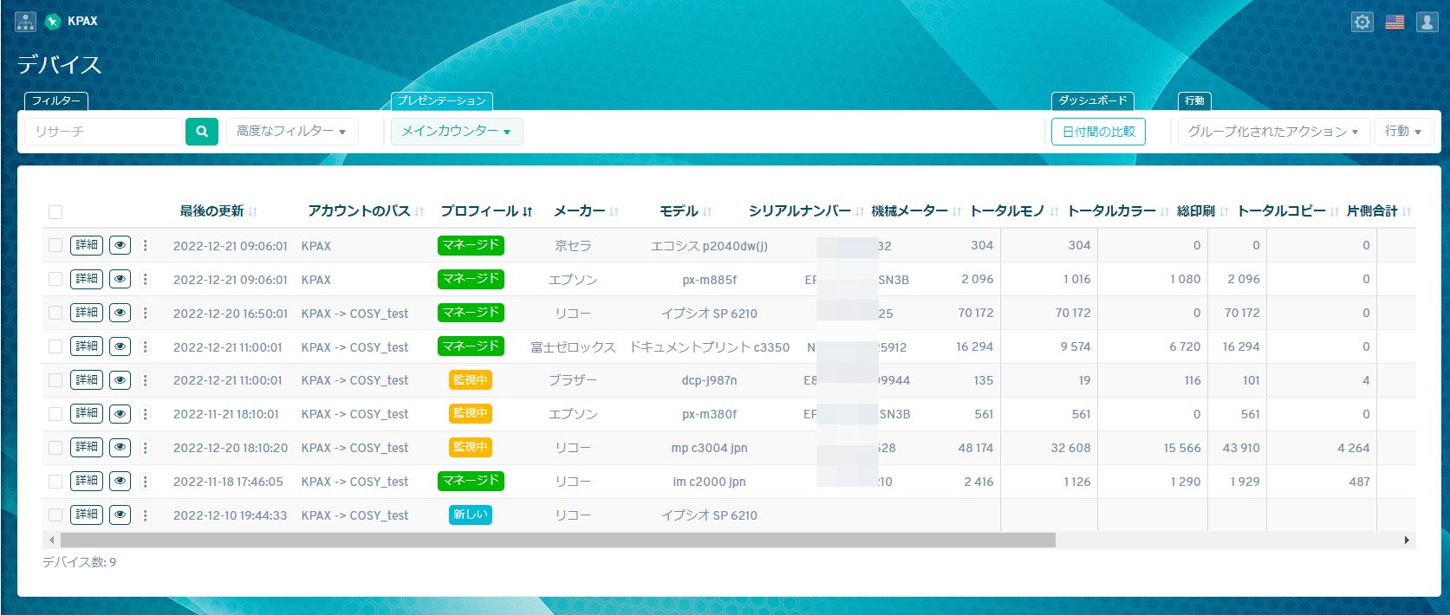The image size is (1450, 615).
Task: Open the organization tree icon beside KPAX
Action: pos(25,22)
